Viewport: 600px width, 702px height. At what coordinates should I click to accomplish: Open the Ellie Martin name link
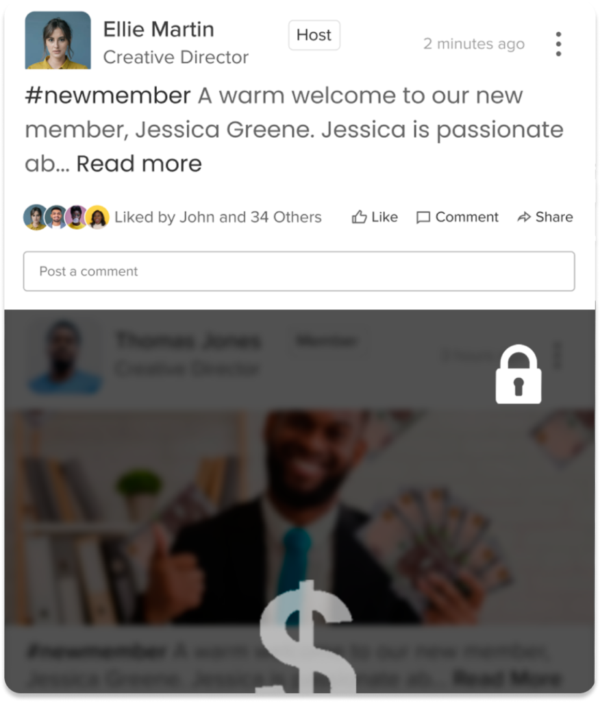[158, 29]
